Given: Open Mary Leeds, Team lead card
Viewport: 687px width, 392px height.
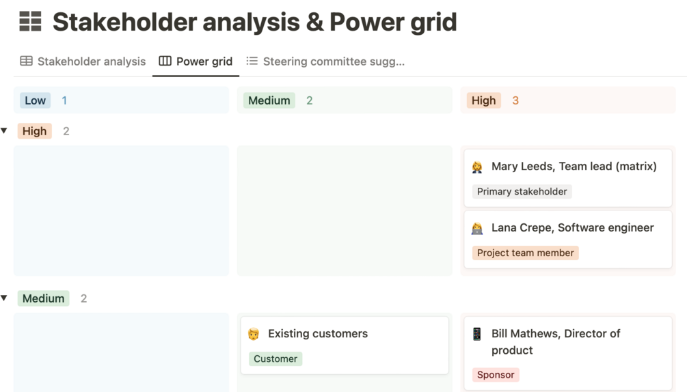Looking at the screenshot, I should 574,167.
